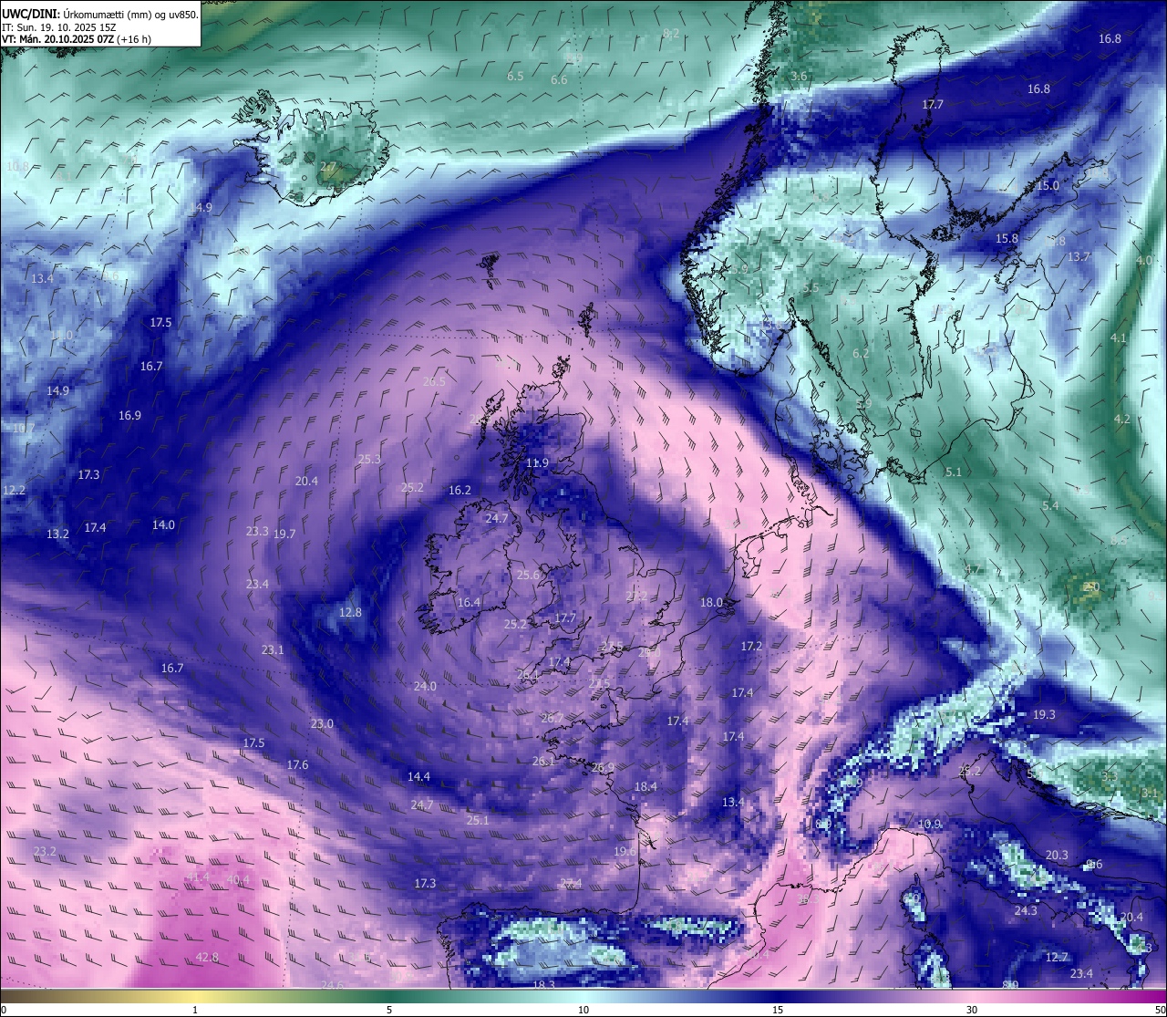Select the 13.7 map value
This screenshot has height=1017, width=1167.
pos(1079,256)
